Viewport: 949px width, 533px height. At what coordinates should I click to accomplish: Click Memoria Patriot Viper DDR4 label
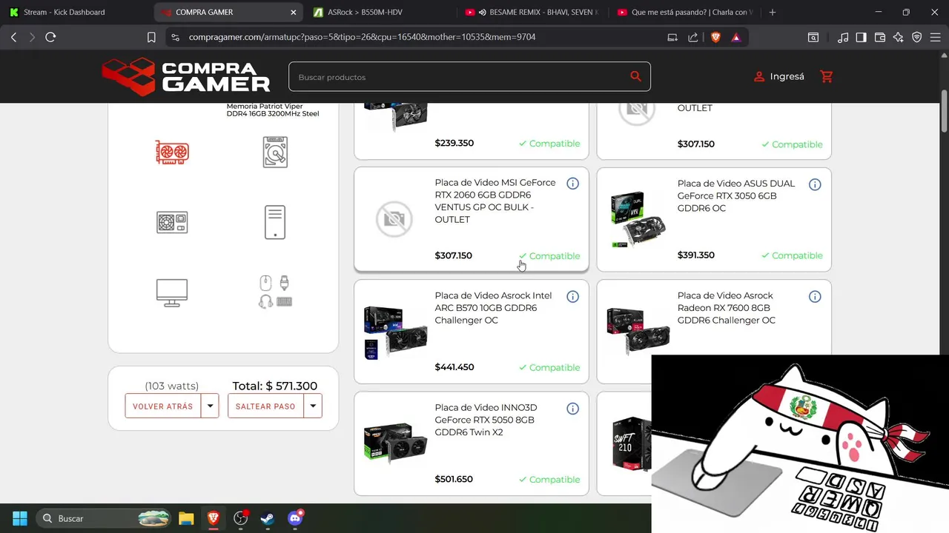273,110
